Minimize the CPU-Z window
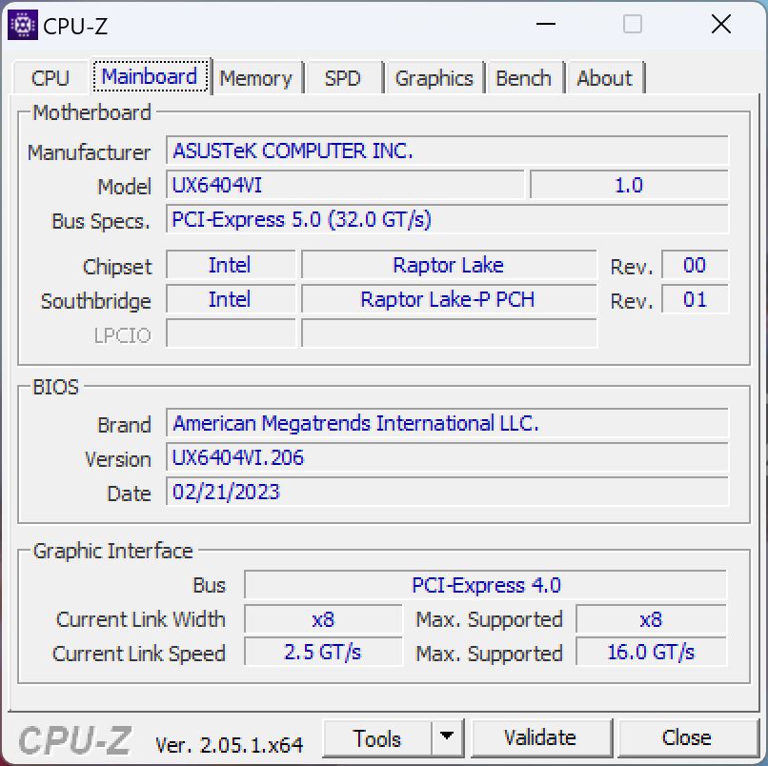This screenshot has height=766, width=768. [x=546, y=24]
